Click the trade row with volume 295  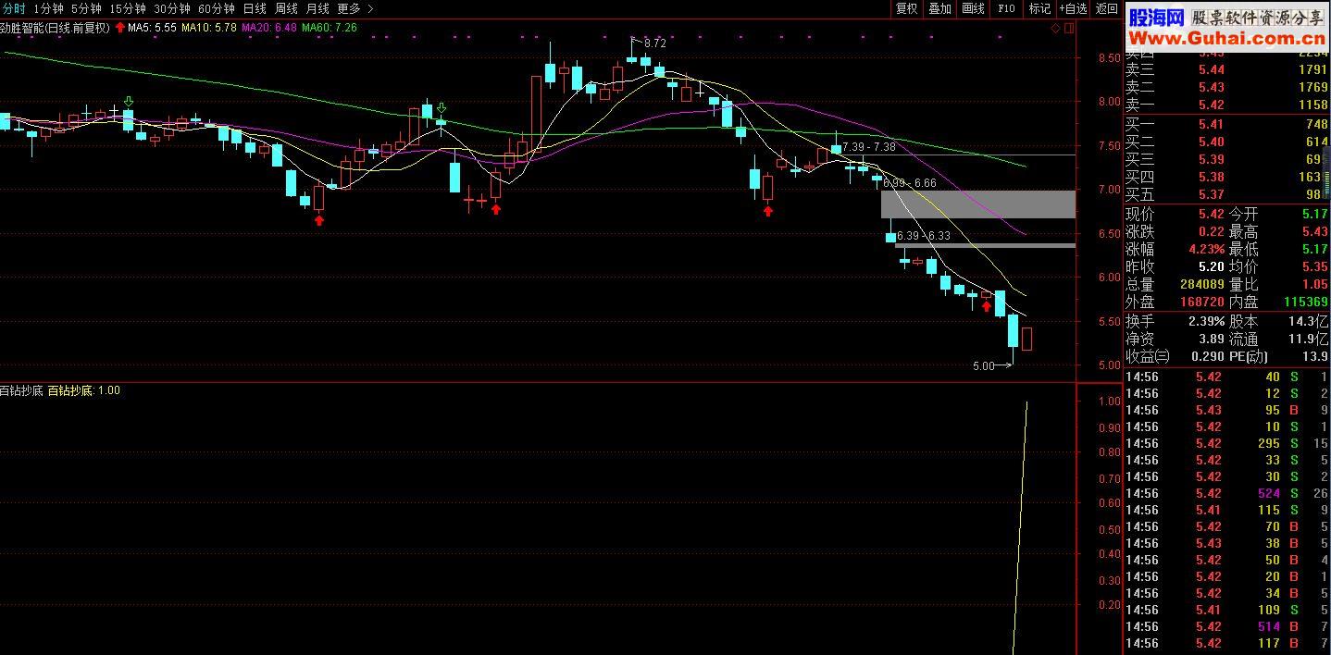(1226, 443)
